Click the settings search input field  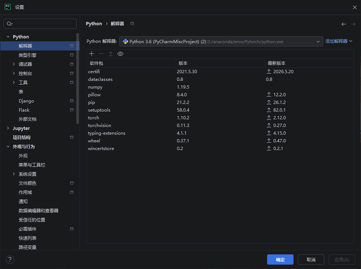pyautogui.click(x=40, y=24)
